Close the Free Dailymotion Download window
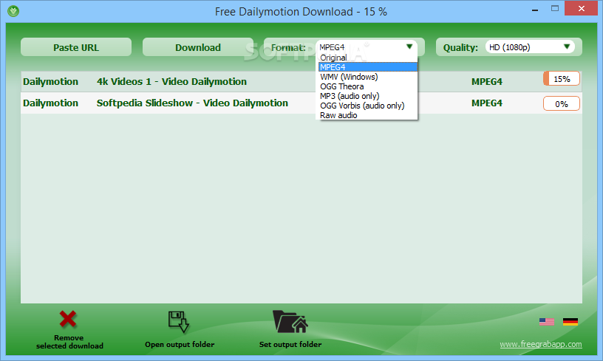 click(581, 8)
